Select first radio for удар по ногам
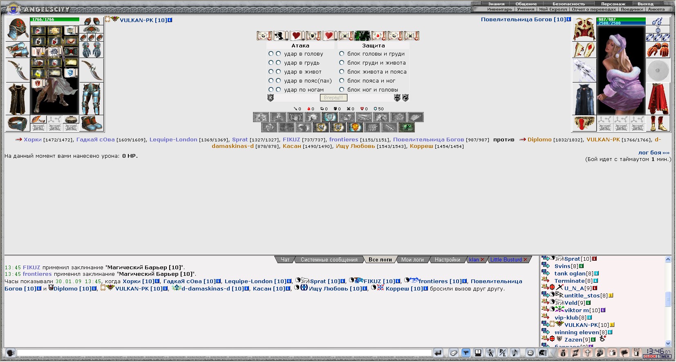676x362 pixels. coord(271,89)
